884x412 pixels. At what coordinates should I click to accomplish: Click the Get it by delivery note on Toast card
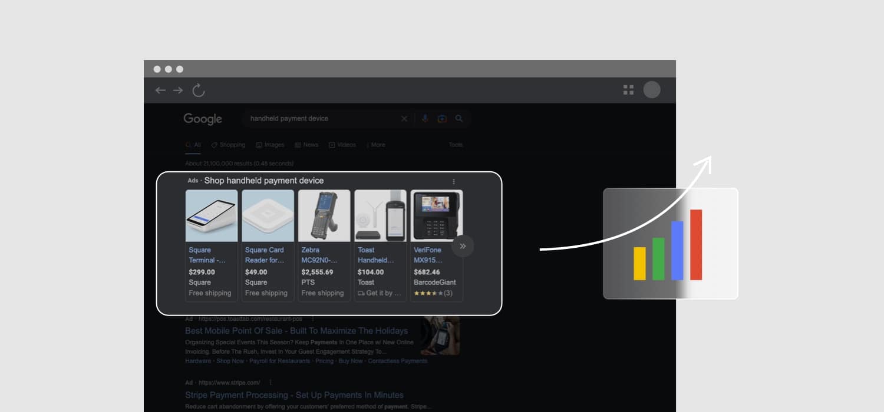[380, 293]
